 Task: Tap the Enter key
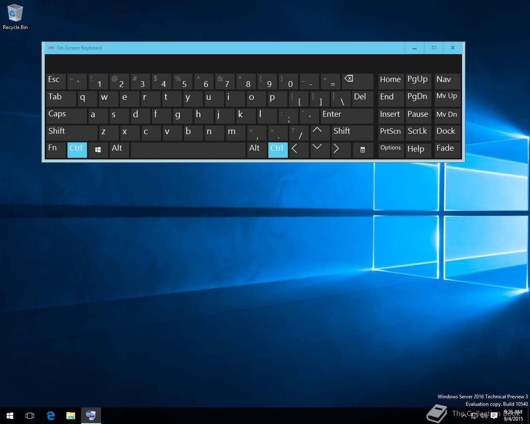pyautogui.click(x=347, y=116)
